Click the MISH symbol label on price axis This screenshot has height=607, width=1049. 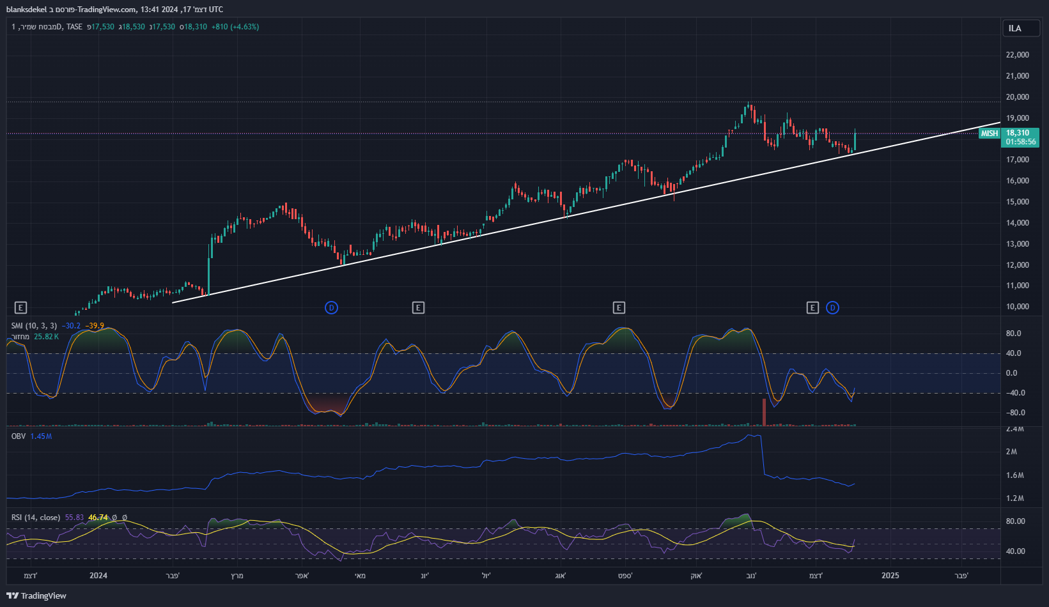990,134
